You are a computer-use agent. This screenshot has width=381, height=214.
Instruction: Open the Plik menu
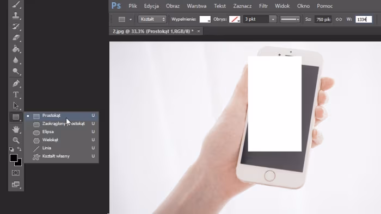point(133,6)
